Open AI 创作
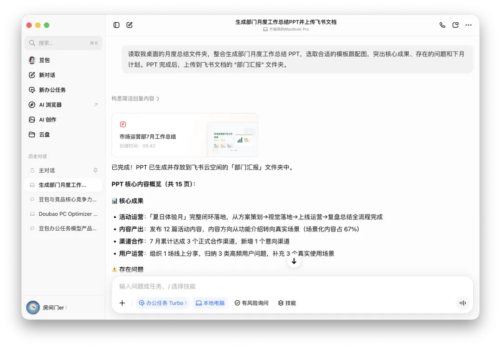 pos(42,120)
